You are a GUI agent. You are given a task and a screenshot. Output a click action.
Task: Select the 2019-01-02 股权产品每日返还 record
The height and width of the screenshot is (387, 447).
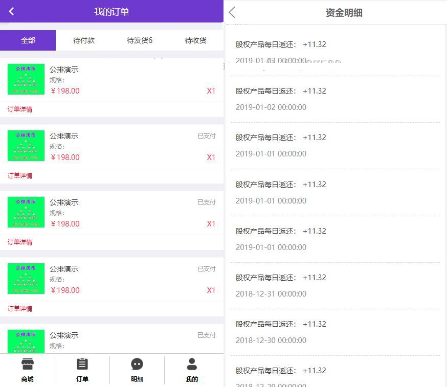(335, 99)
